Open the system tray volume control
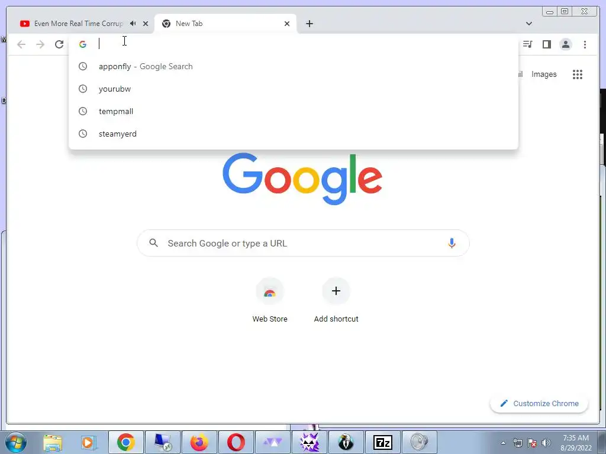The height and width of the screenshot is (454, 606). 546,443
